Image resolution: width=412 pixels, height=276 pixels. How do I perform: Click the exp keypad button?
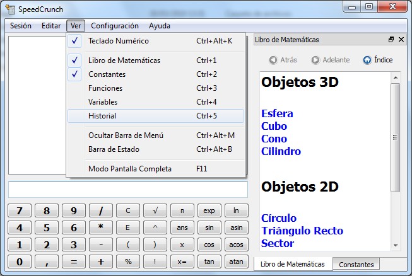[209, 210]
